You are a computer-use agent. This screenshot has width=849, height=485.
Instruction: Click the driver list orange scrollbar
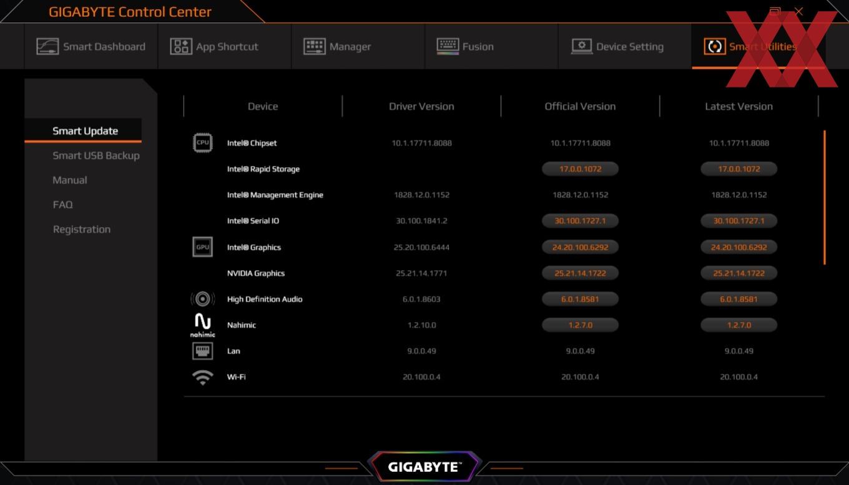coord(825,197)
